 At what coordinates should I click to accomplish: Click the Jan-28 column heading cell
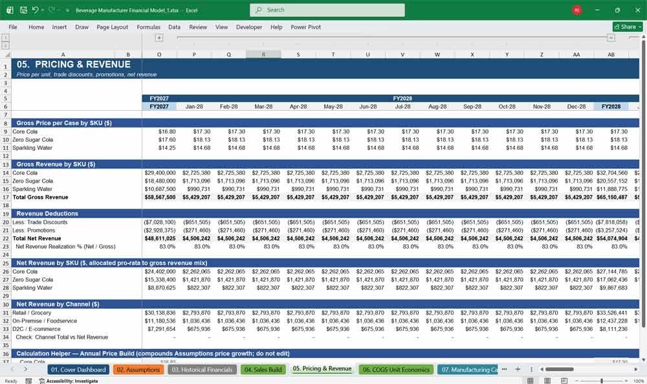pyautogui.click(x=194, y=107)
